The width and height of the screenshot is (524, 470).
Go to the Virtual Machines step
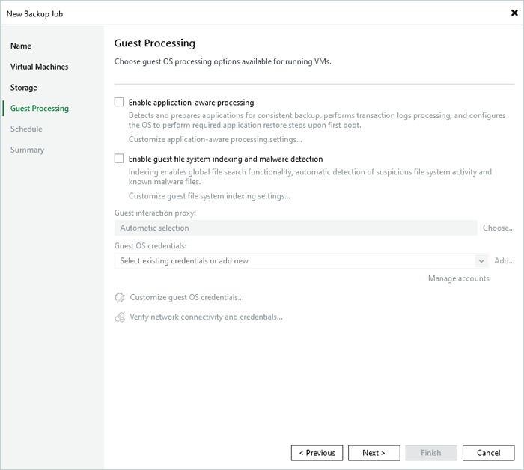[x=39, y=67]
